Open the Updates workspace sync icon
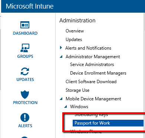145x138 pixels. click(25, 71)
